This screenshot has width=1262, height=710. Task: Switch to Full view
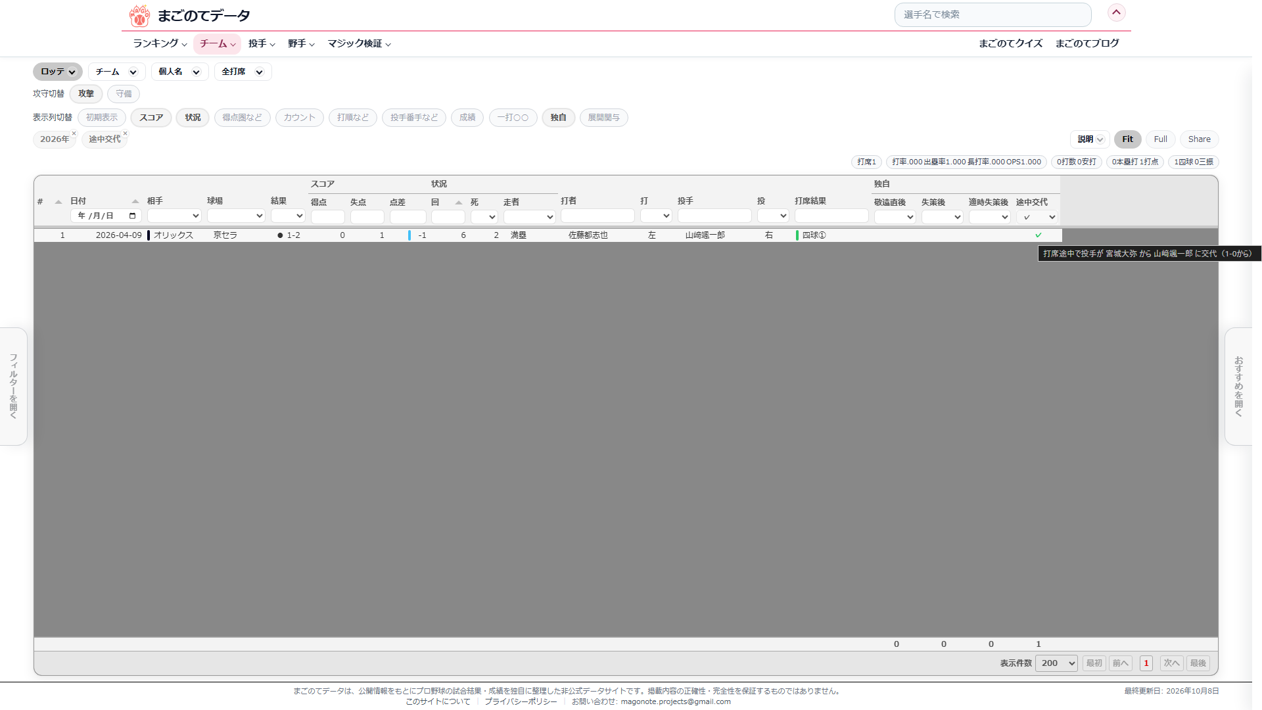click(1160, 139)
